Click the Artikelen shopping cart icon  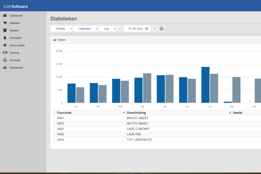[x=5, y=23]
